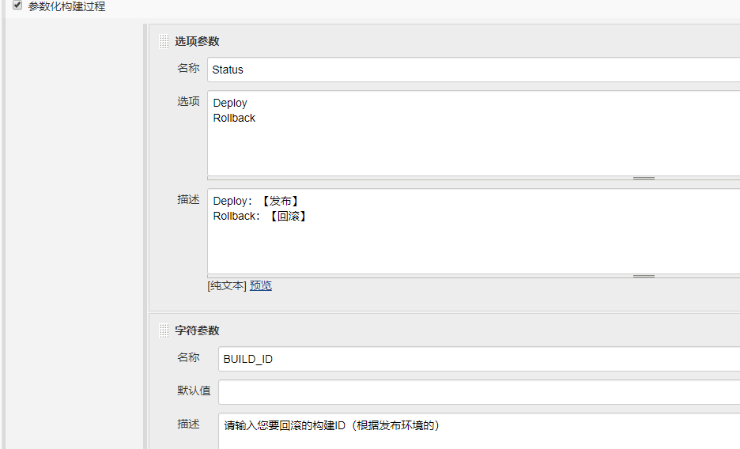
Task: Click the [纯文本] plain text label
Action: 227,286
